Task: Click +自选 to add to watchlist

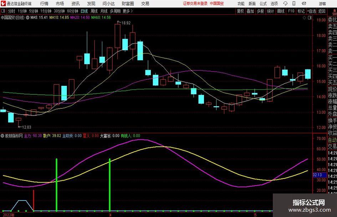Action: [x=311, y=11]
